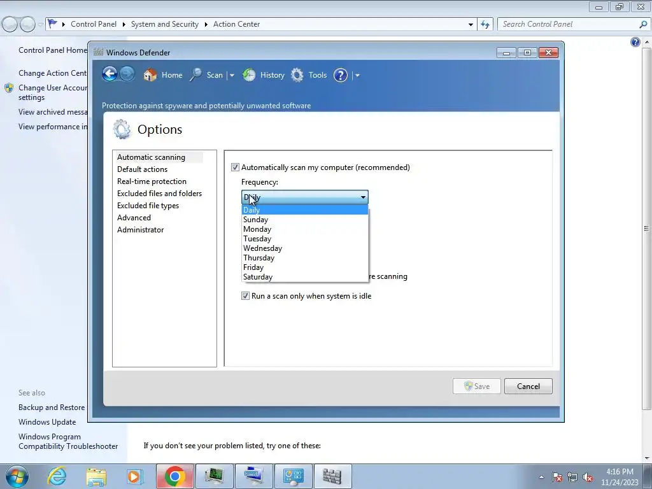Choose Daily in the frequency list
The width and height of the screenshot is (652, 489).
pyautogui.click(x=305, y=210)
